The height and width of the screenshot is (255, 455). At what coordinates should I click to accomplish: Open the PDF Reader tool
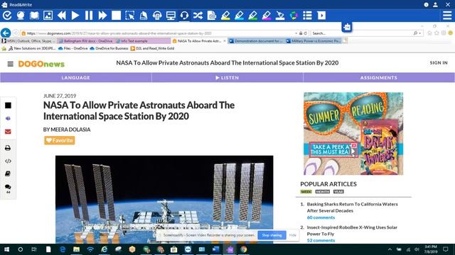[212, 16]
